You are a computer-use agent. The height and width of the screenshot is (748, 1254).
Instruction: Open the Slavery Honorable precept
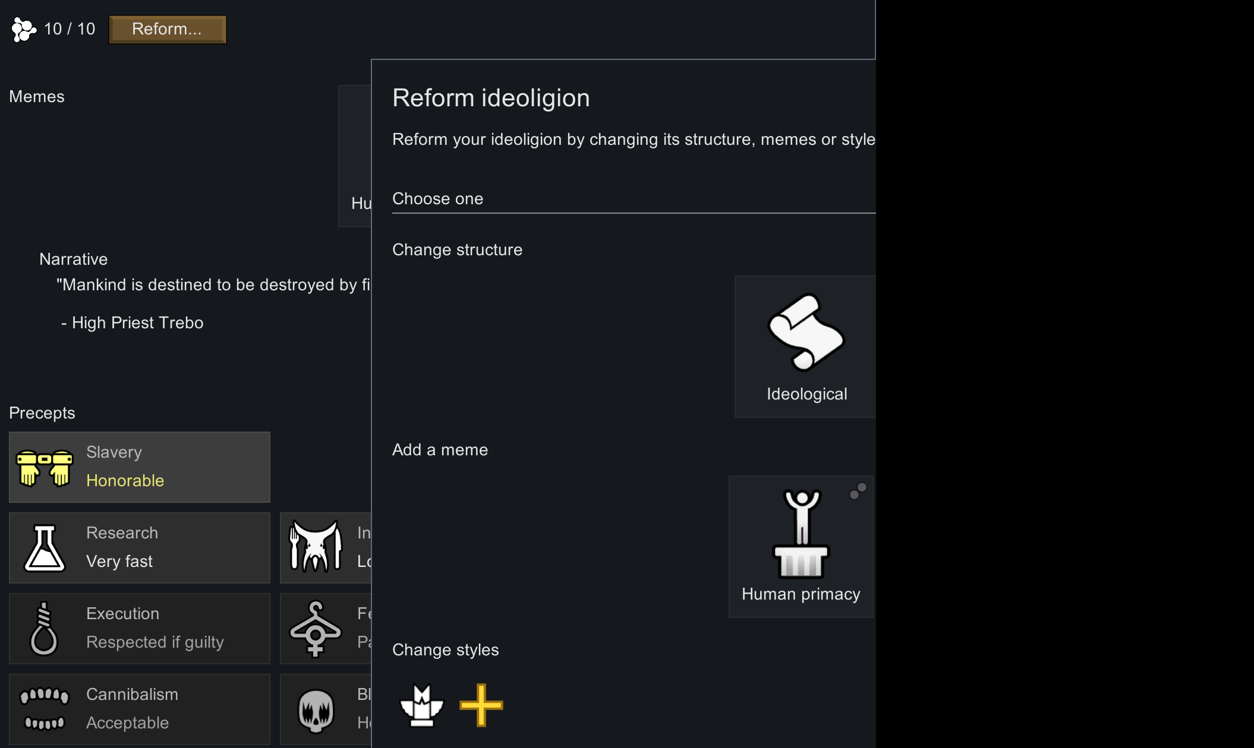(x=140, y=467)
